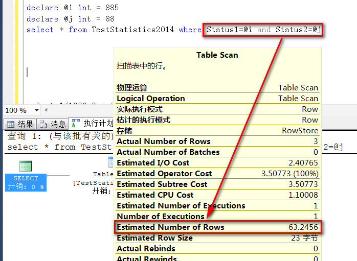Click the 2.40765 I/O cost value
The width and height of the screenshot is (357, 261).
coord(303,163)
